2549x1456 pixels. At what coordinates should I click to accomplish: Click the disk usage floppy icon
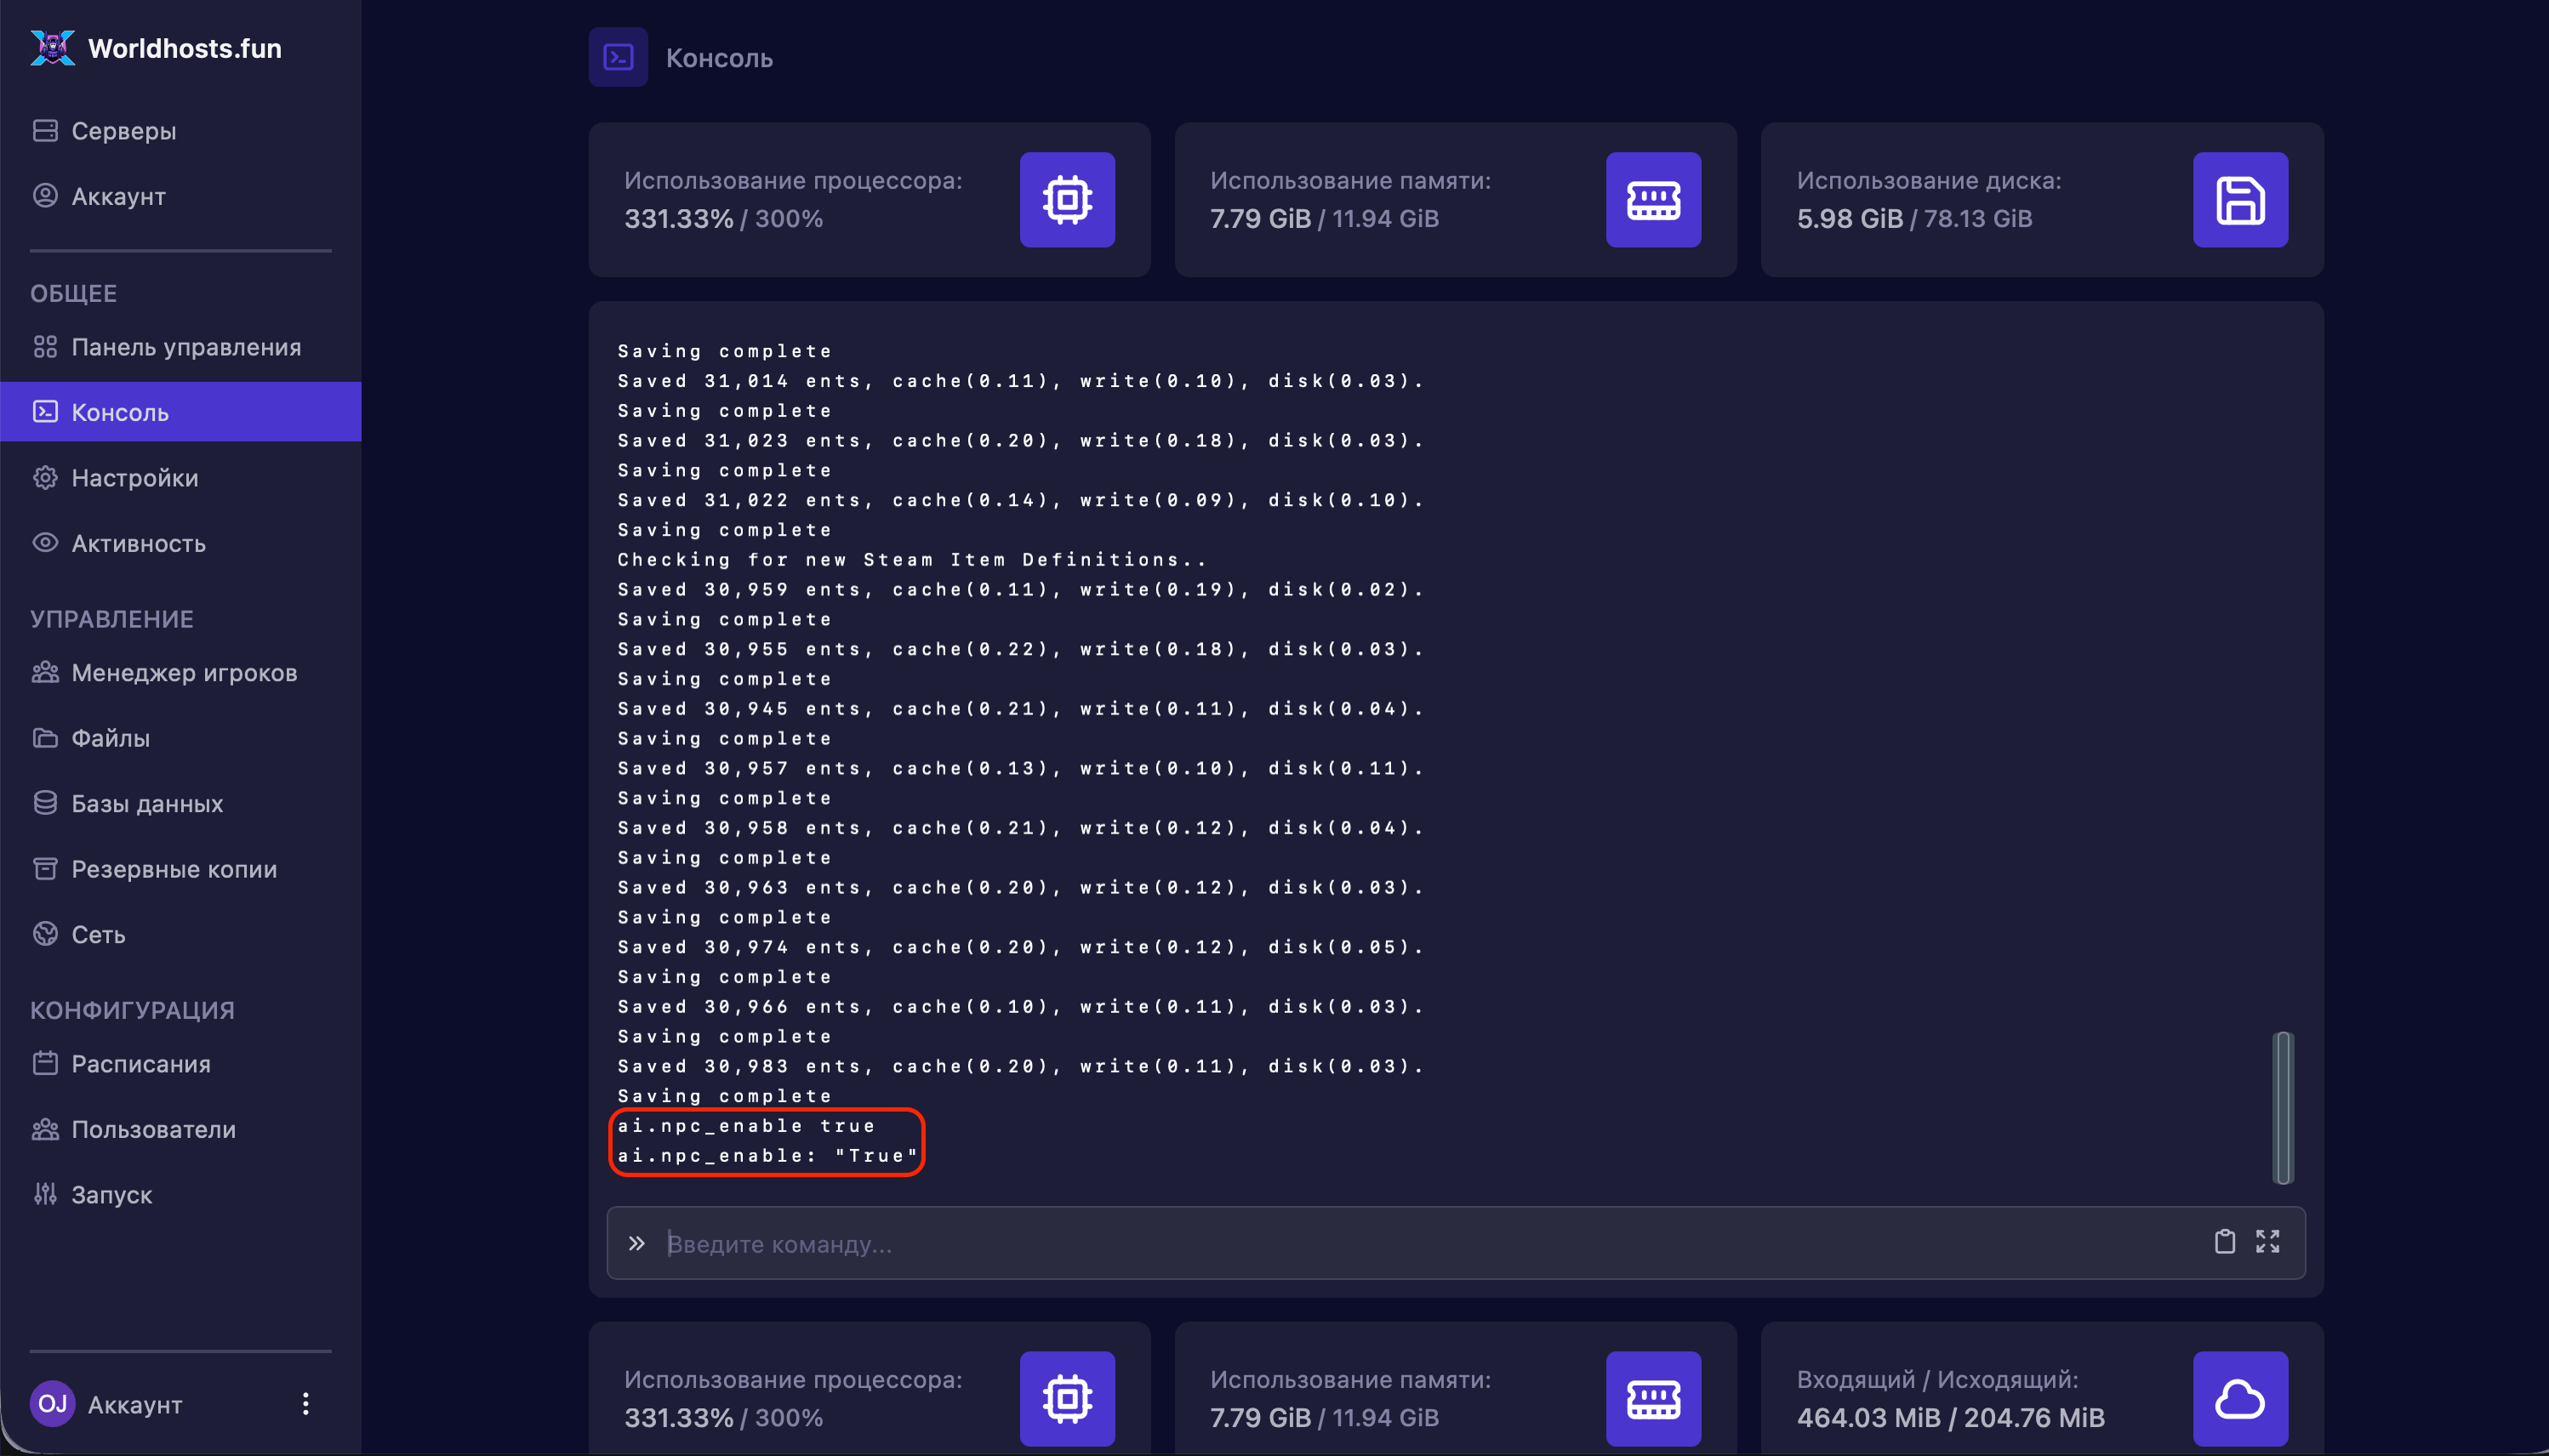point(2241,199)
